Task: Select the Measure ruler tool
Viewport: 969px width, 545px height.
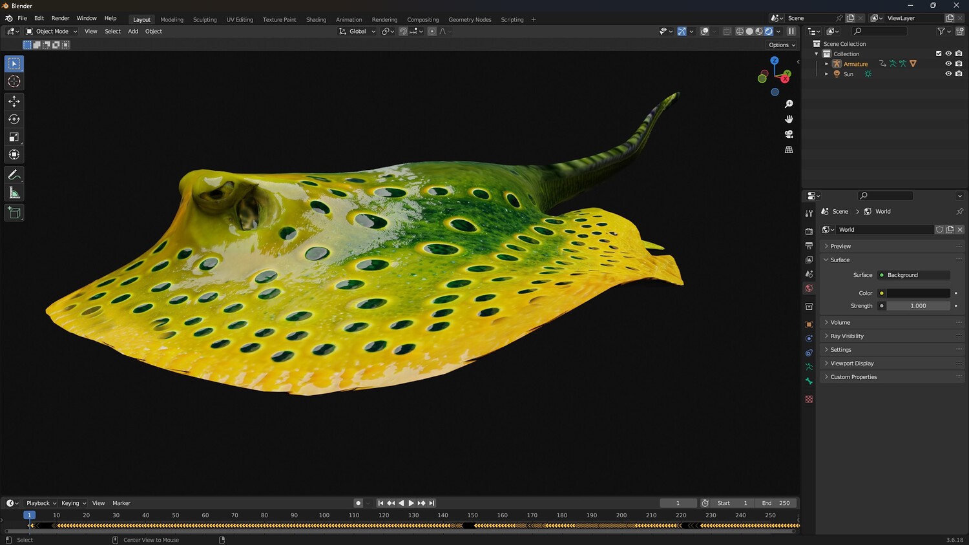Action: (14, 193)
